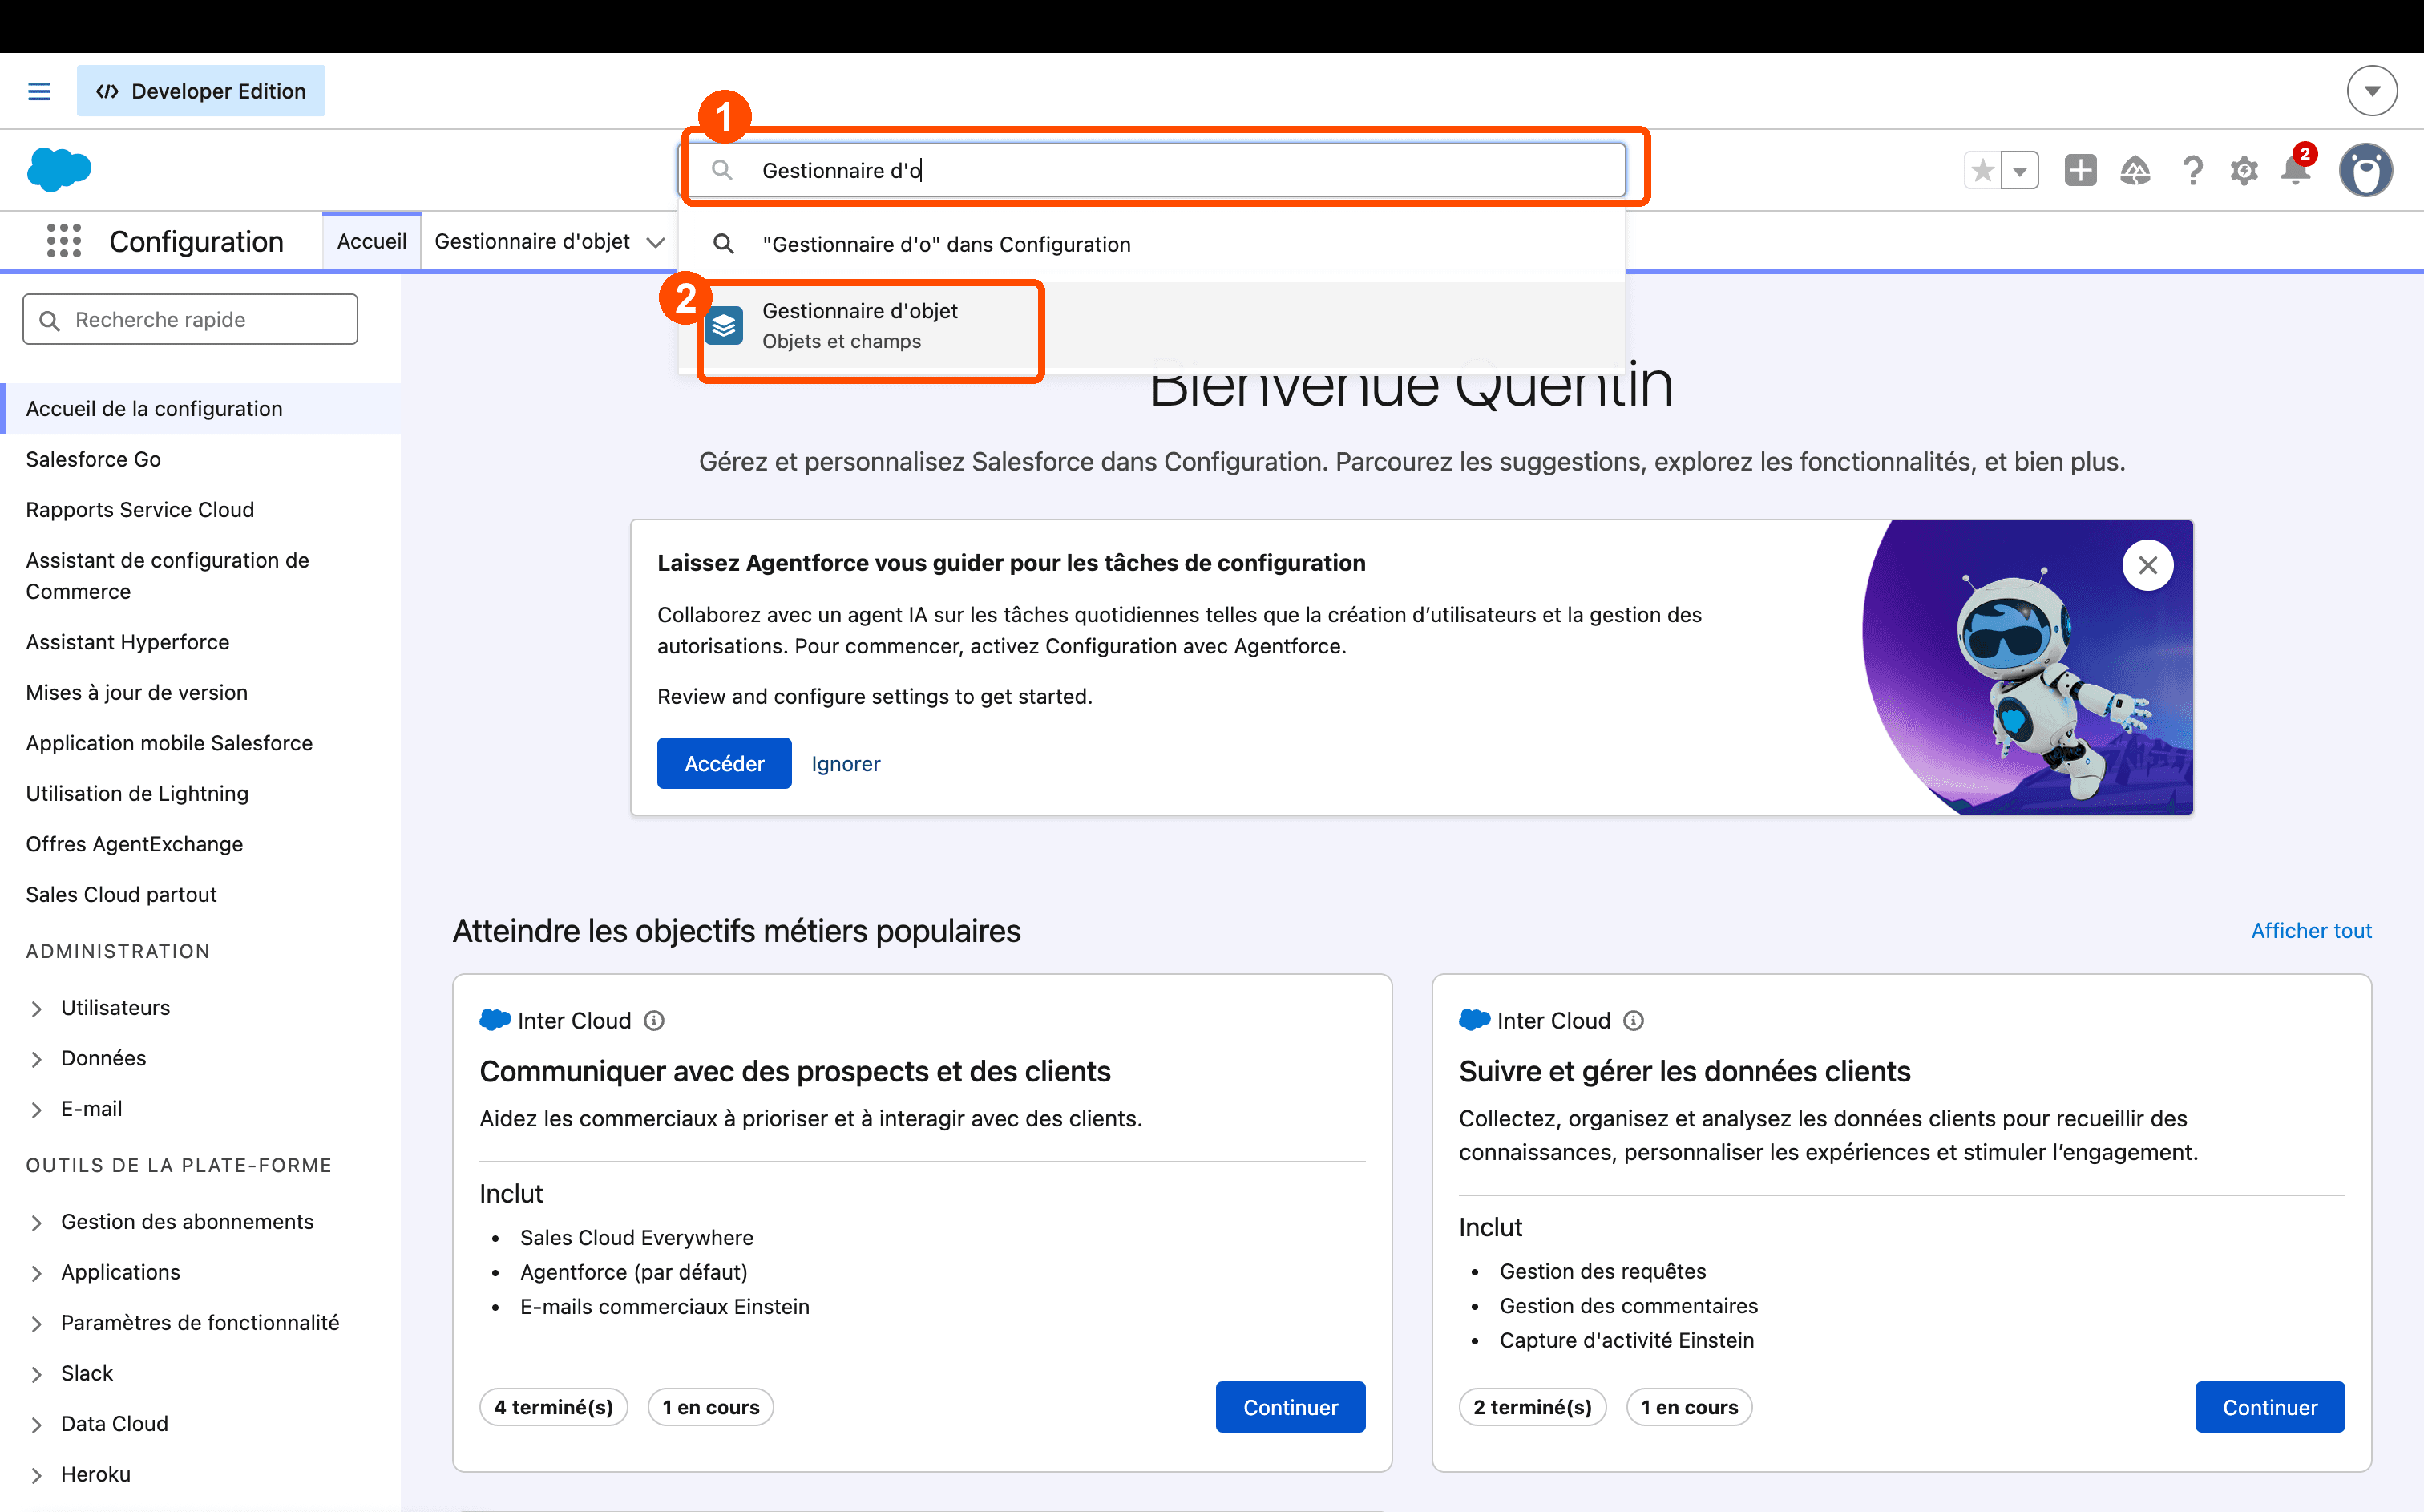Close the Agentforce banner

point(2147,565)
